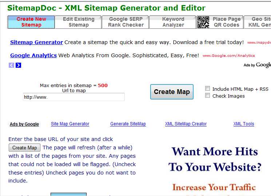Screen dimensions: 271x196
Task: Click the Url to map input field
Action: pos(74,97)
